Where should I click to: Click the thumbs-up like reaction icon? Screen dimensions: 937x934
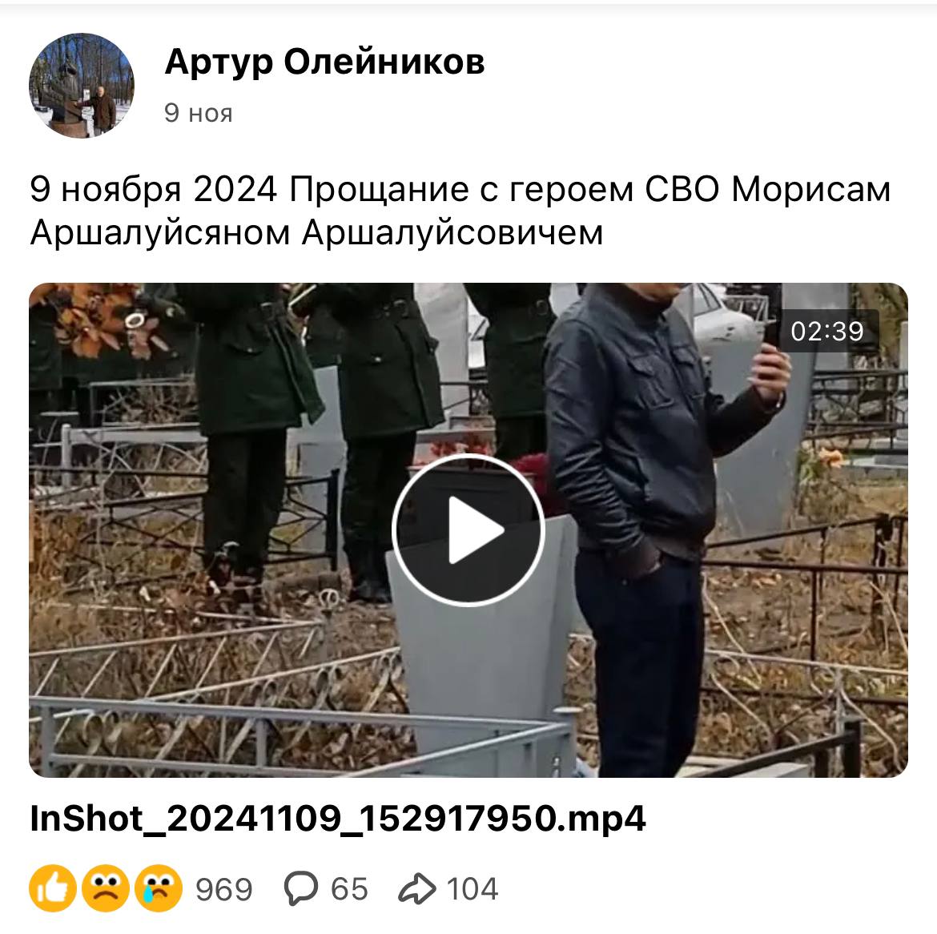point(53,888)
